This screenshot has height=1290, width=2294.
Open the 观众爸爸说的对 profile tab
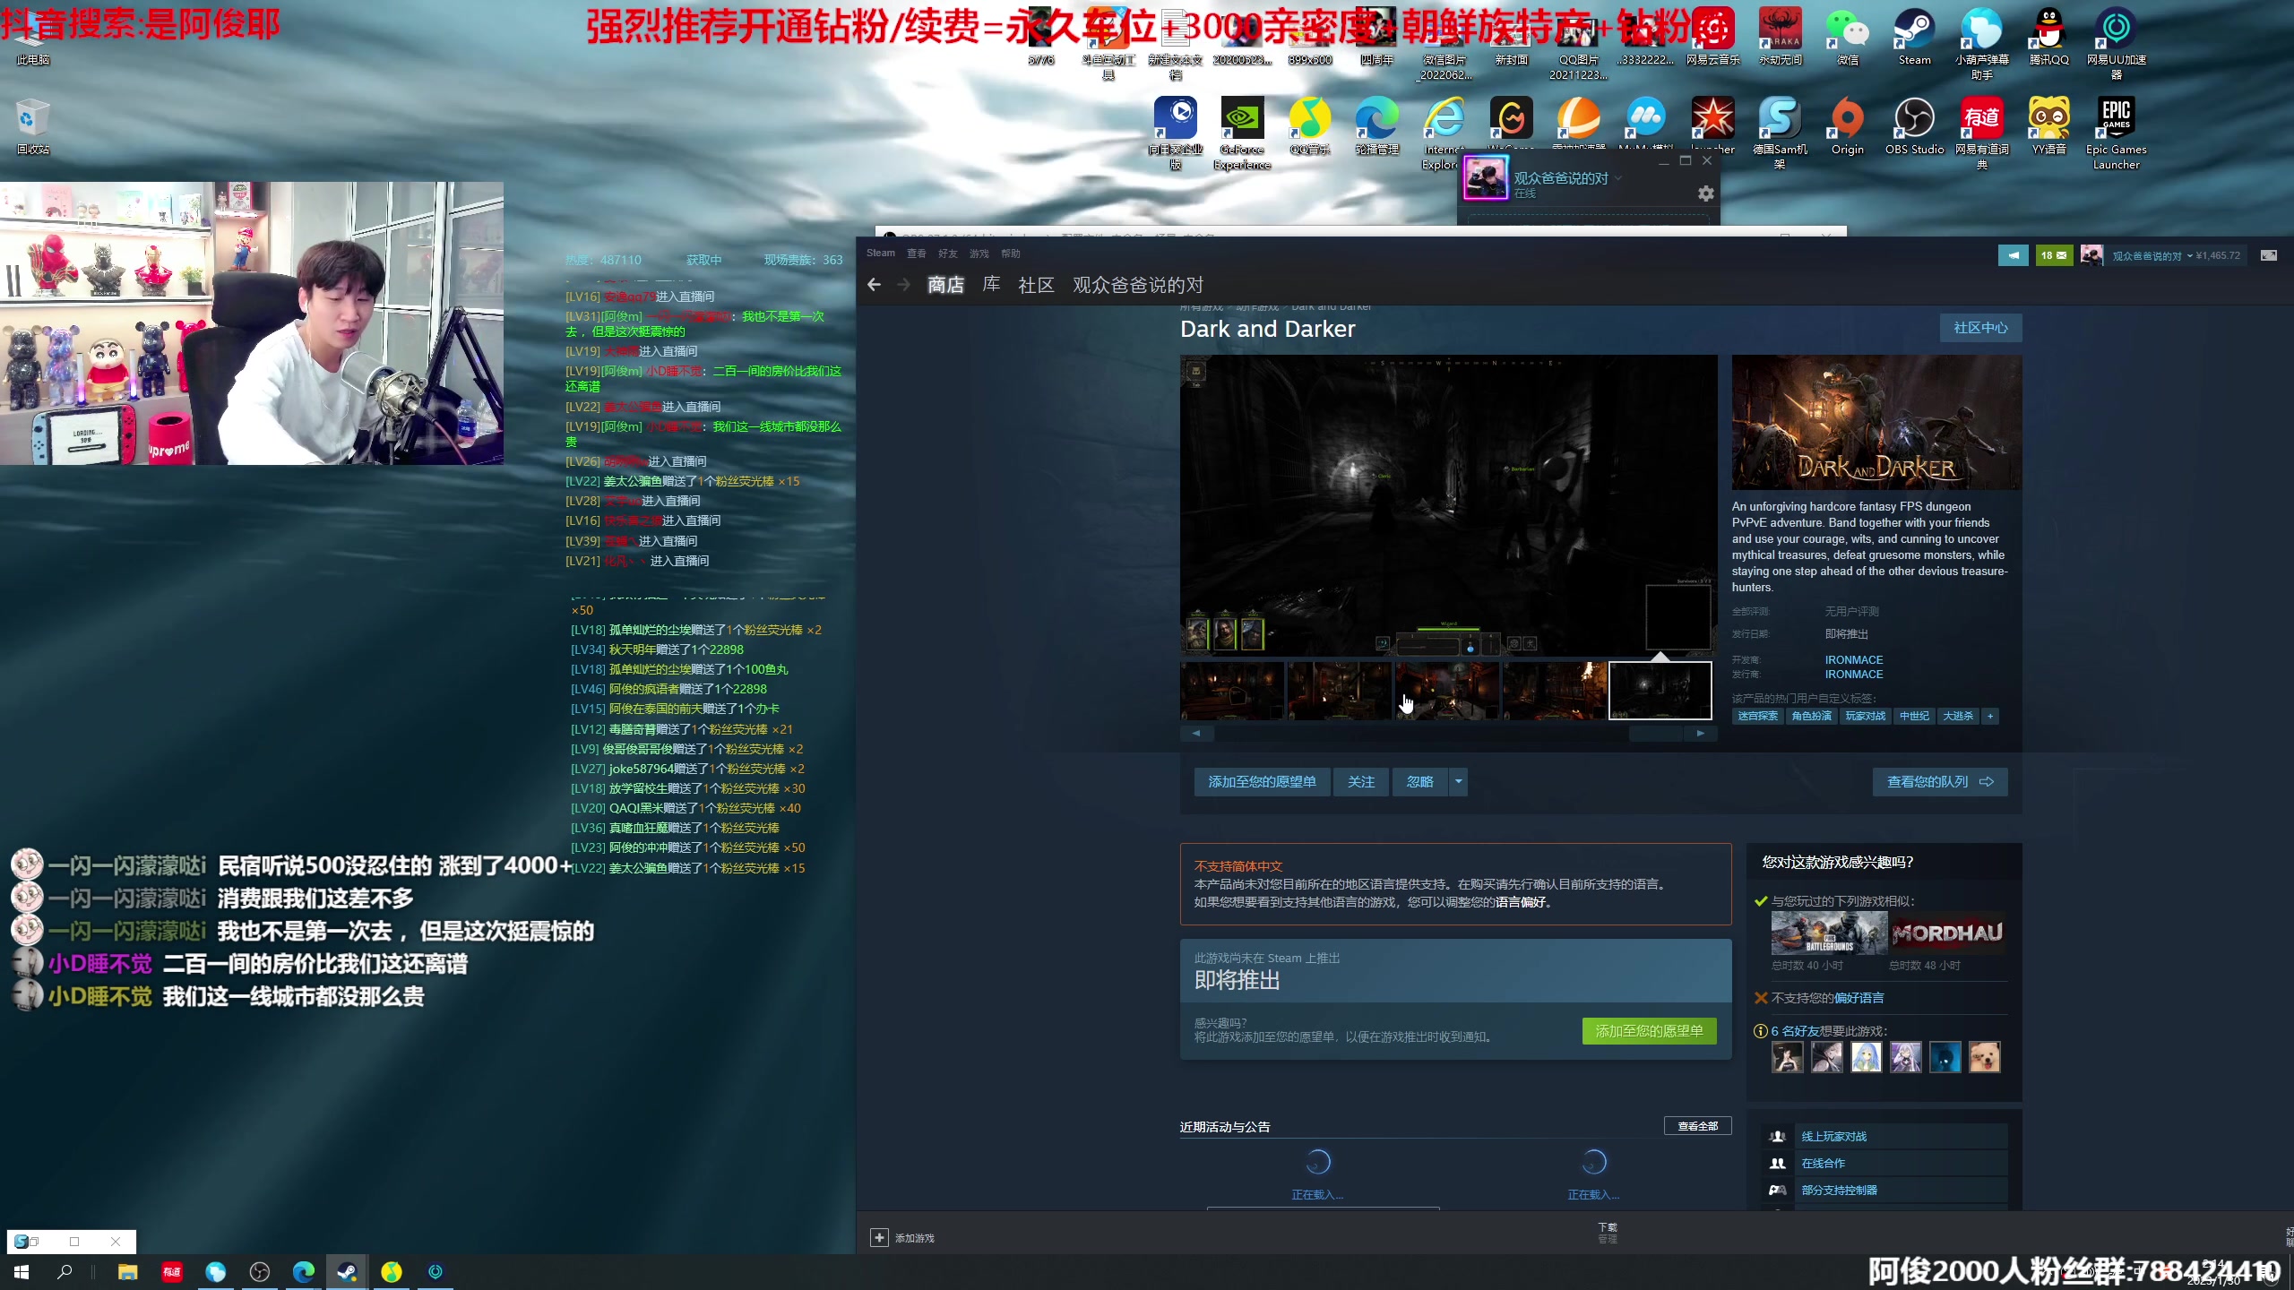click(1138, 285)
